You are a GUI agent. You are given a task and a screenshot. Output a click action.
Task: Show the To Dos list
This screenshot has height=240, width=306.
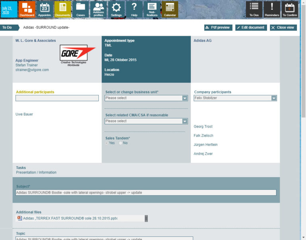254,10
